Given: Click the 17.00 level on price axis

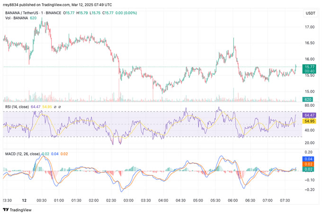Looking at the screenshot, I should pos(310,27).
